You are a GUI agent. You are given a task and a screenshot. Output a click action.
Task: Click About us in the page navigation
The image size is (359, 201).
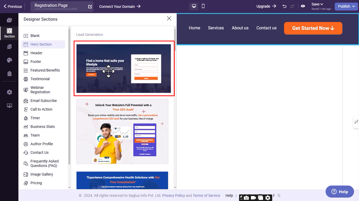pos(240,28)
